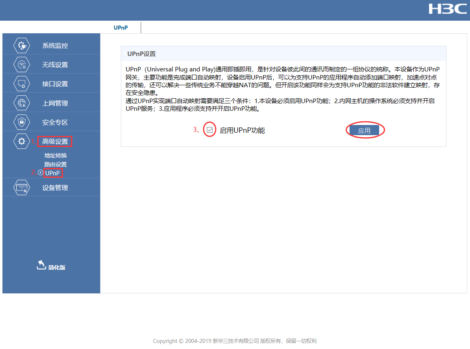This screenshot has width=470, height=349.
Task: Select the 设备管理 device icon
Action: (x=21, y=187)
